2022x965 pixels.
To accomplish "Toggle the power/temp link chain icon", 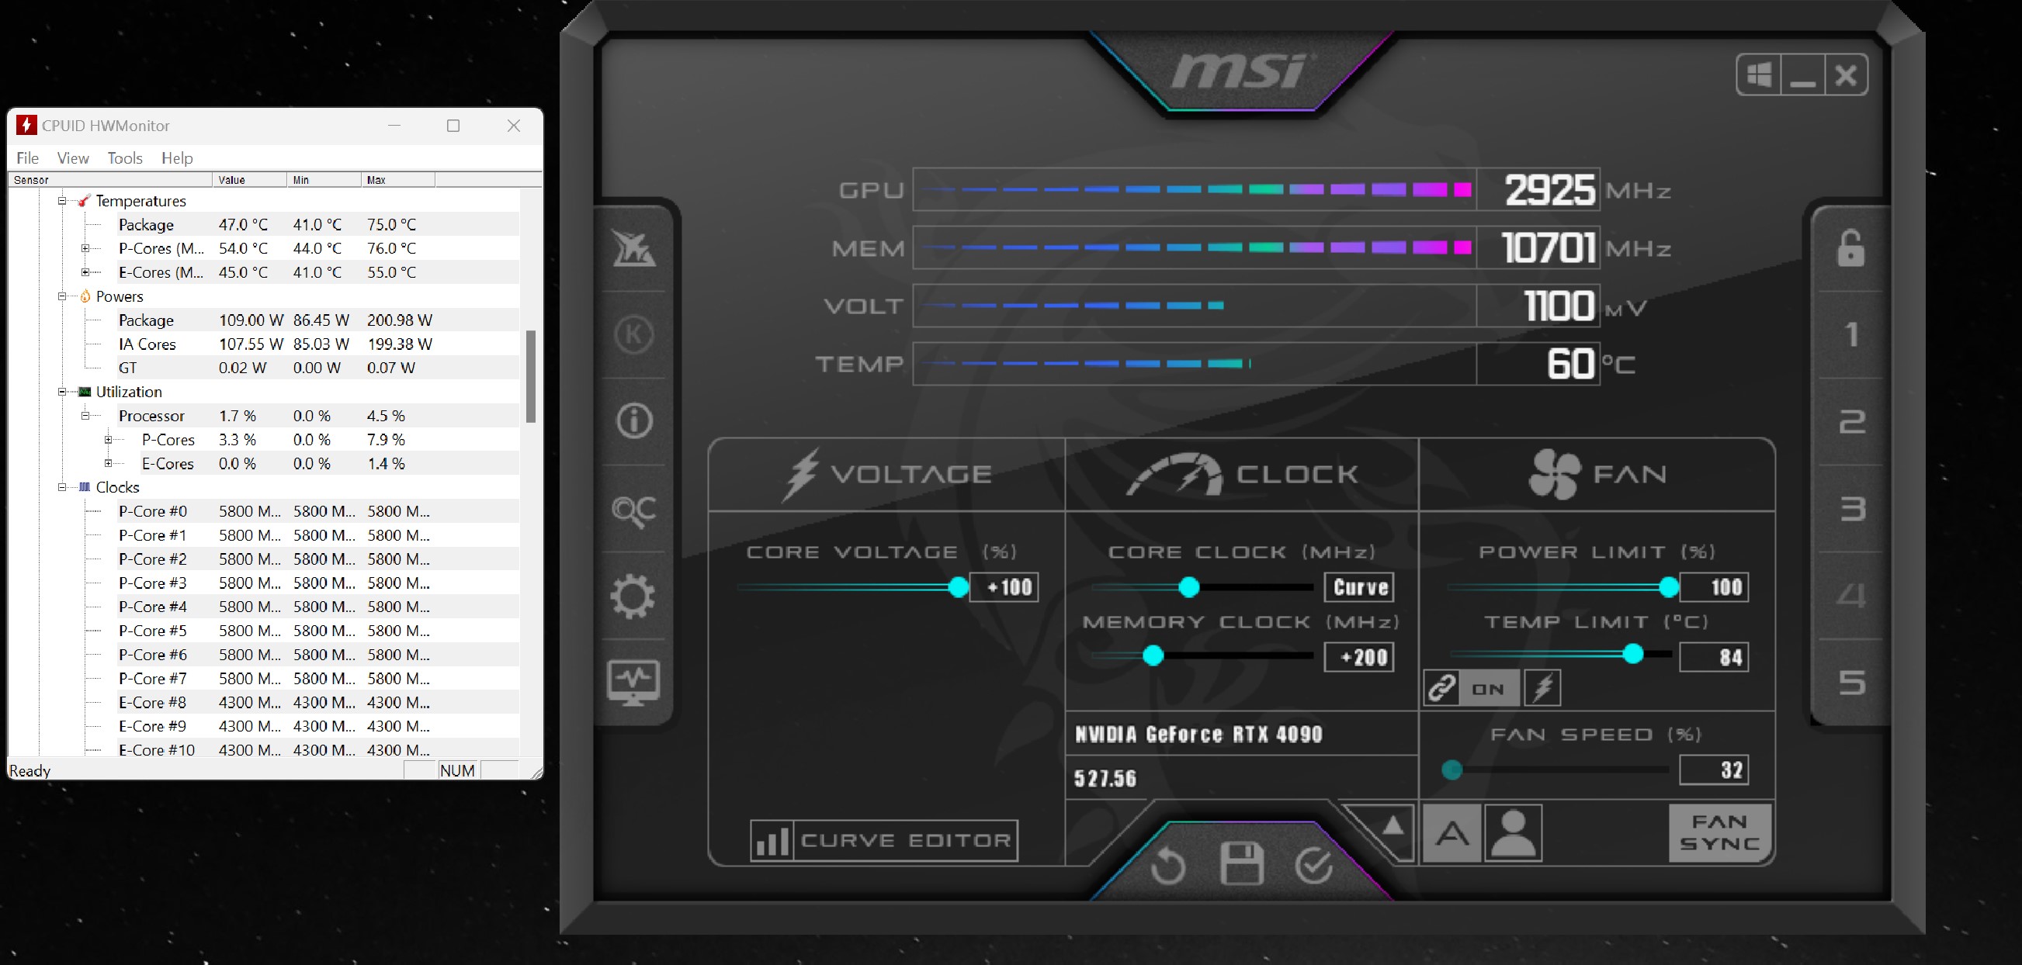I will point(1442,689).
